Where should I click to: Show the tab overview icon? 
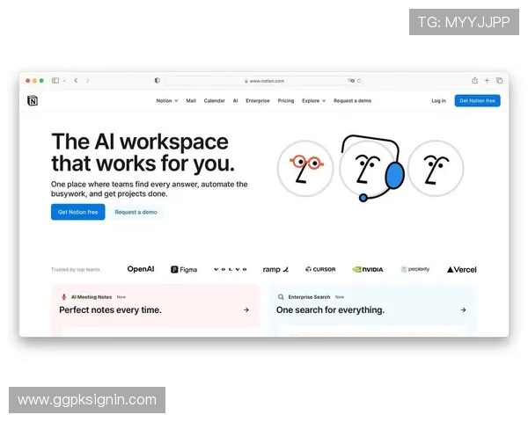pos(499,80)
